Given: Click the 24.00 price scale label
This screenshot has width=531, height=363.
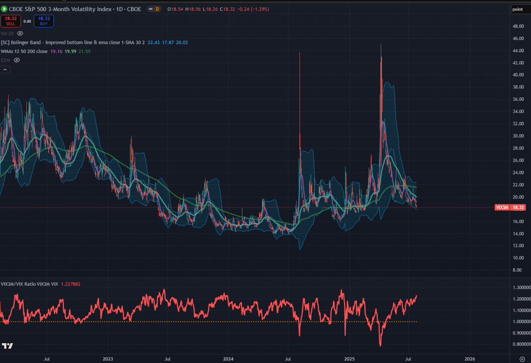Looking at the screenshot, I should pos(518,173).
